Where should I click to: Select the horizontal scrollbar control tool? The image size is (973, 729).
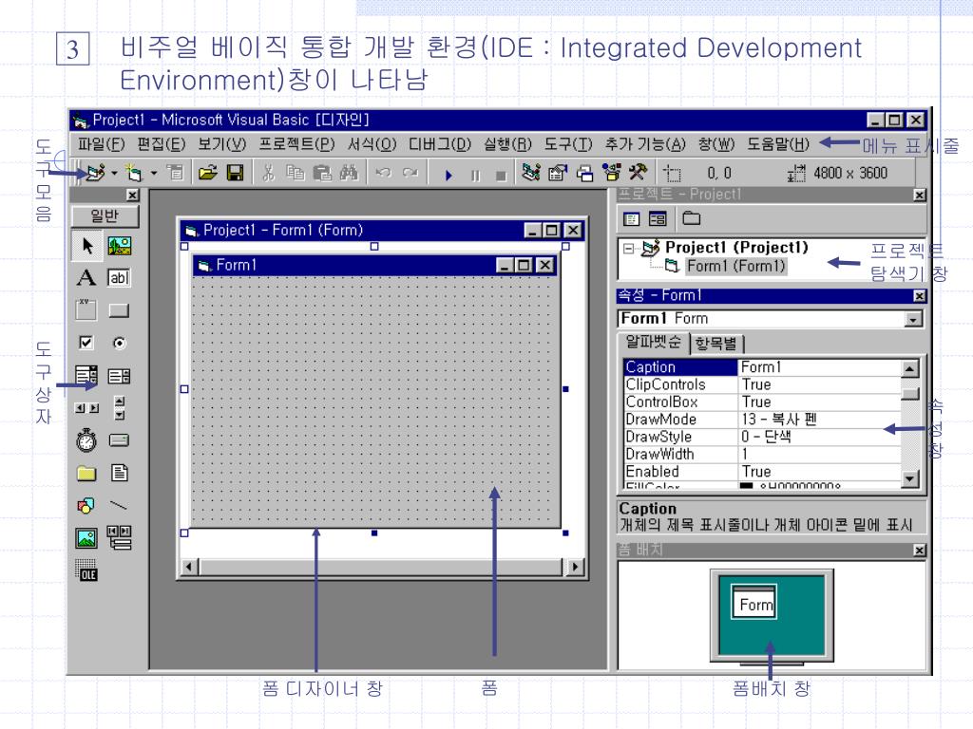(86, 408)
